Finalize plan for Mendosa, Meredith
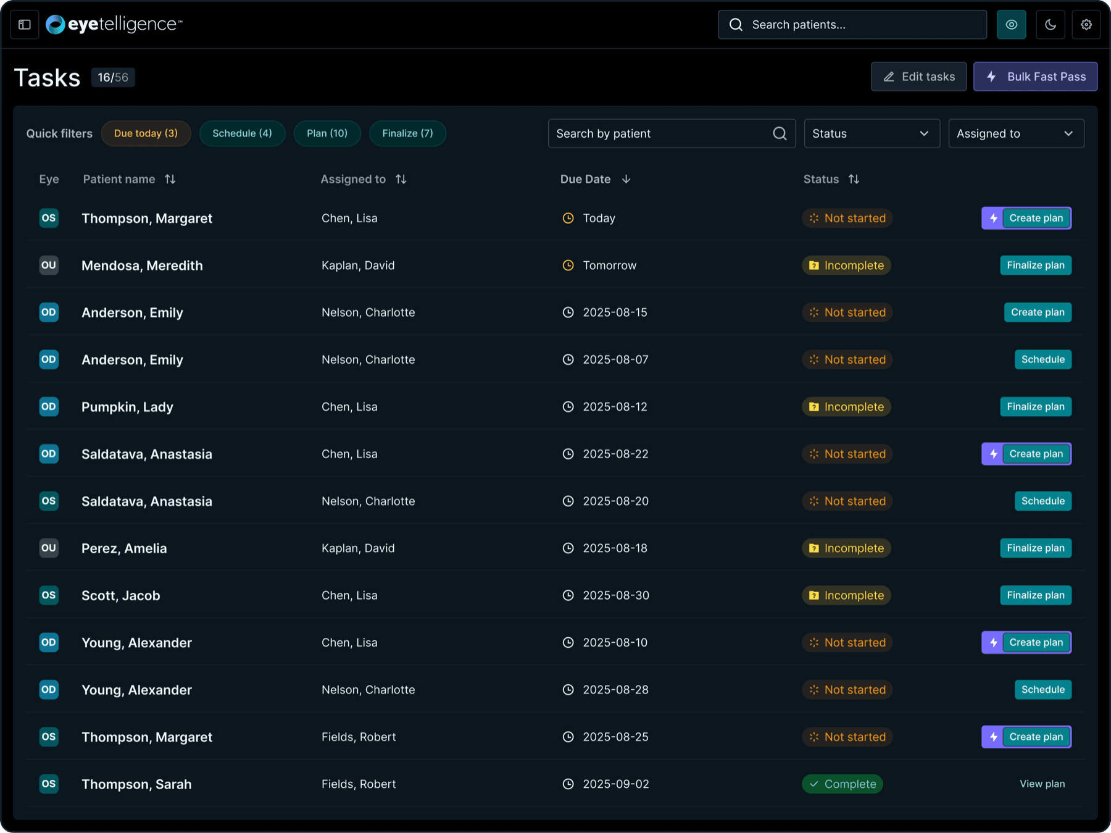Image resolution: width=1111 pixels, height=833 pixels. pos(1036,266)
